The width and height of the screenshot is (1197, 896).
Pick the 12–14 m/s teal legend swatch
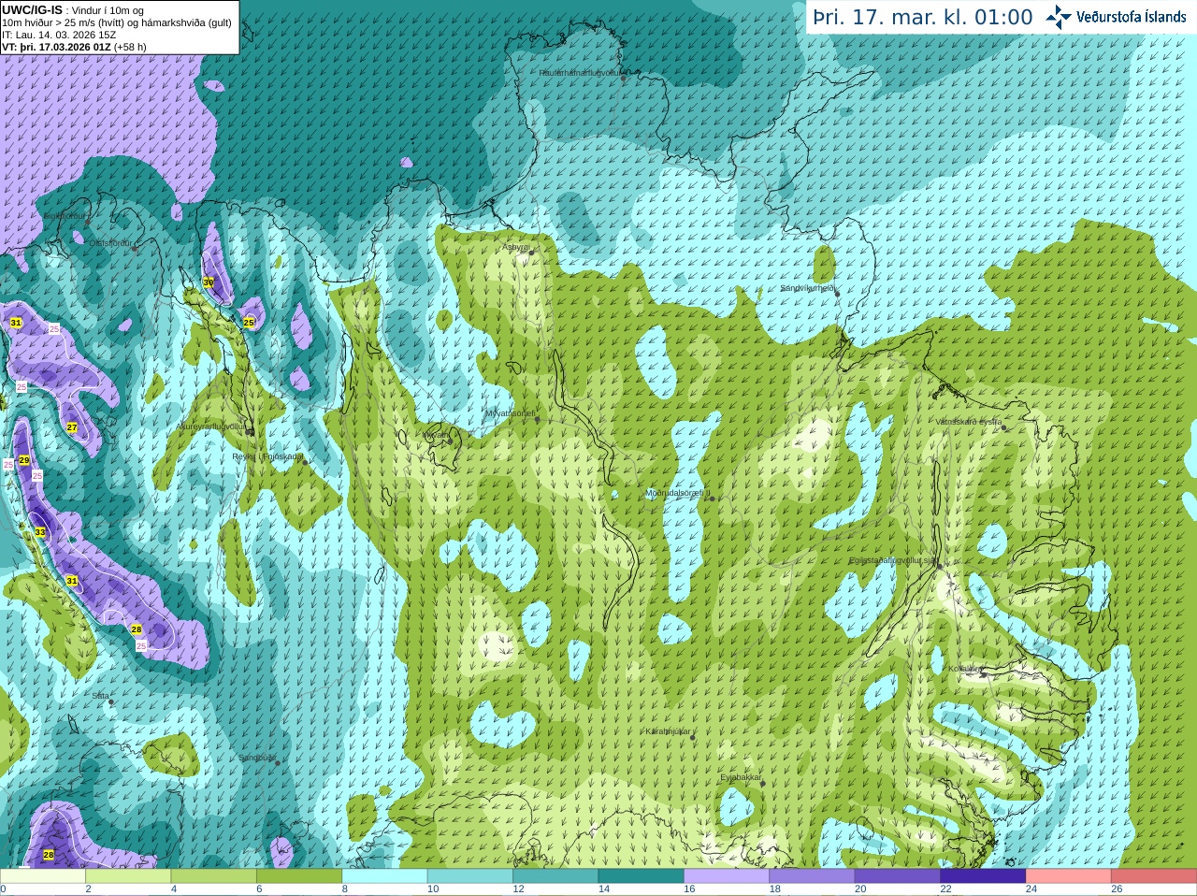[555, 876]
